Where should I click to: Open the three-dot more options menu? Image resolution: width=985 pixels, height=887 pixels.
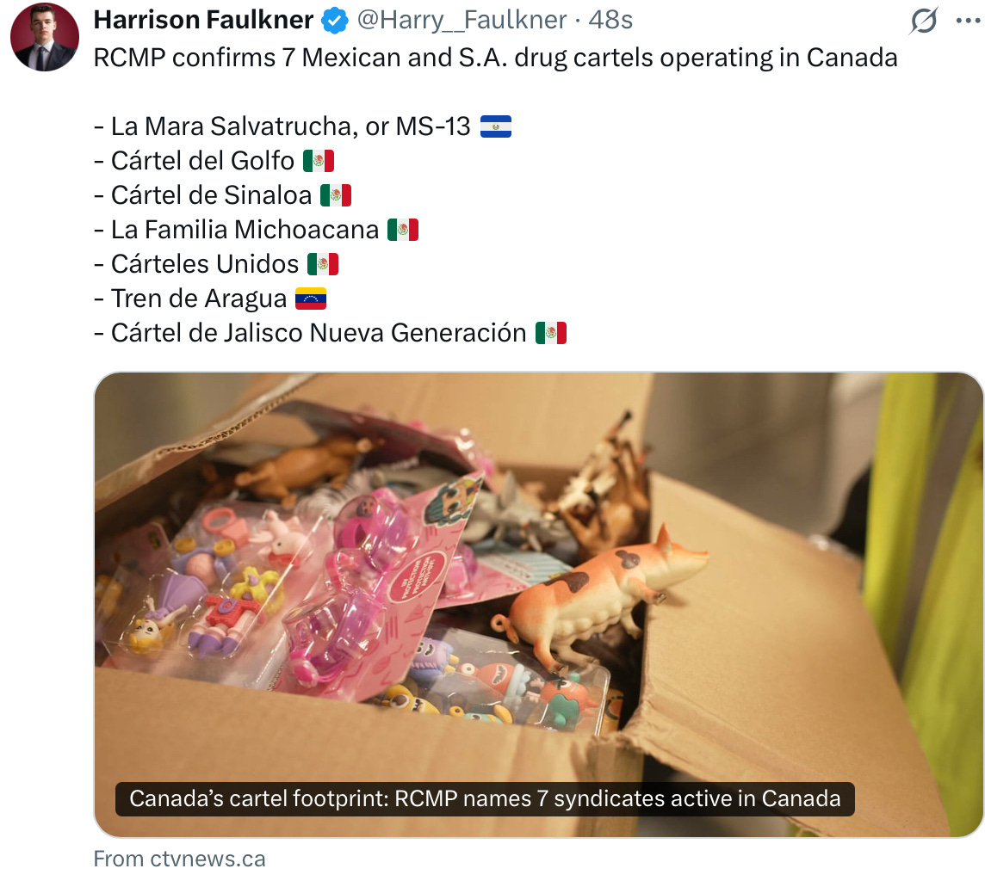pyautogui.click(x=968, y=21)
